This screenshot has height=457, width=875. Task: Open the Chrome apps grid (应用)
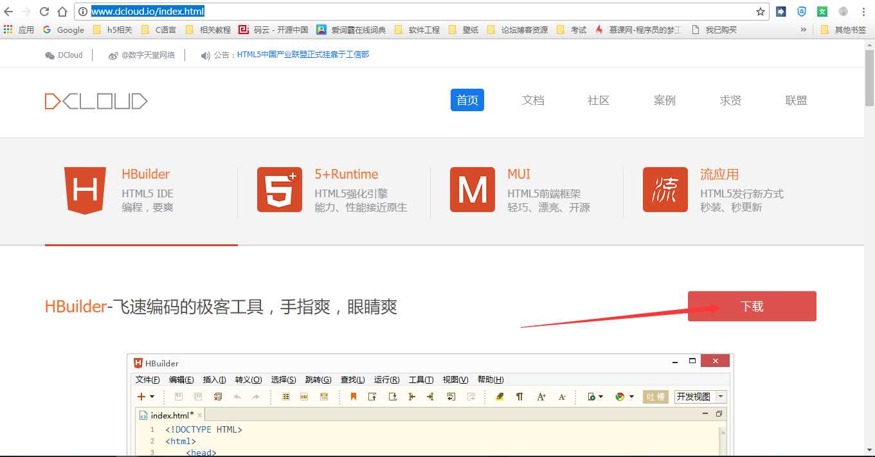[x=19, y=30]
